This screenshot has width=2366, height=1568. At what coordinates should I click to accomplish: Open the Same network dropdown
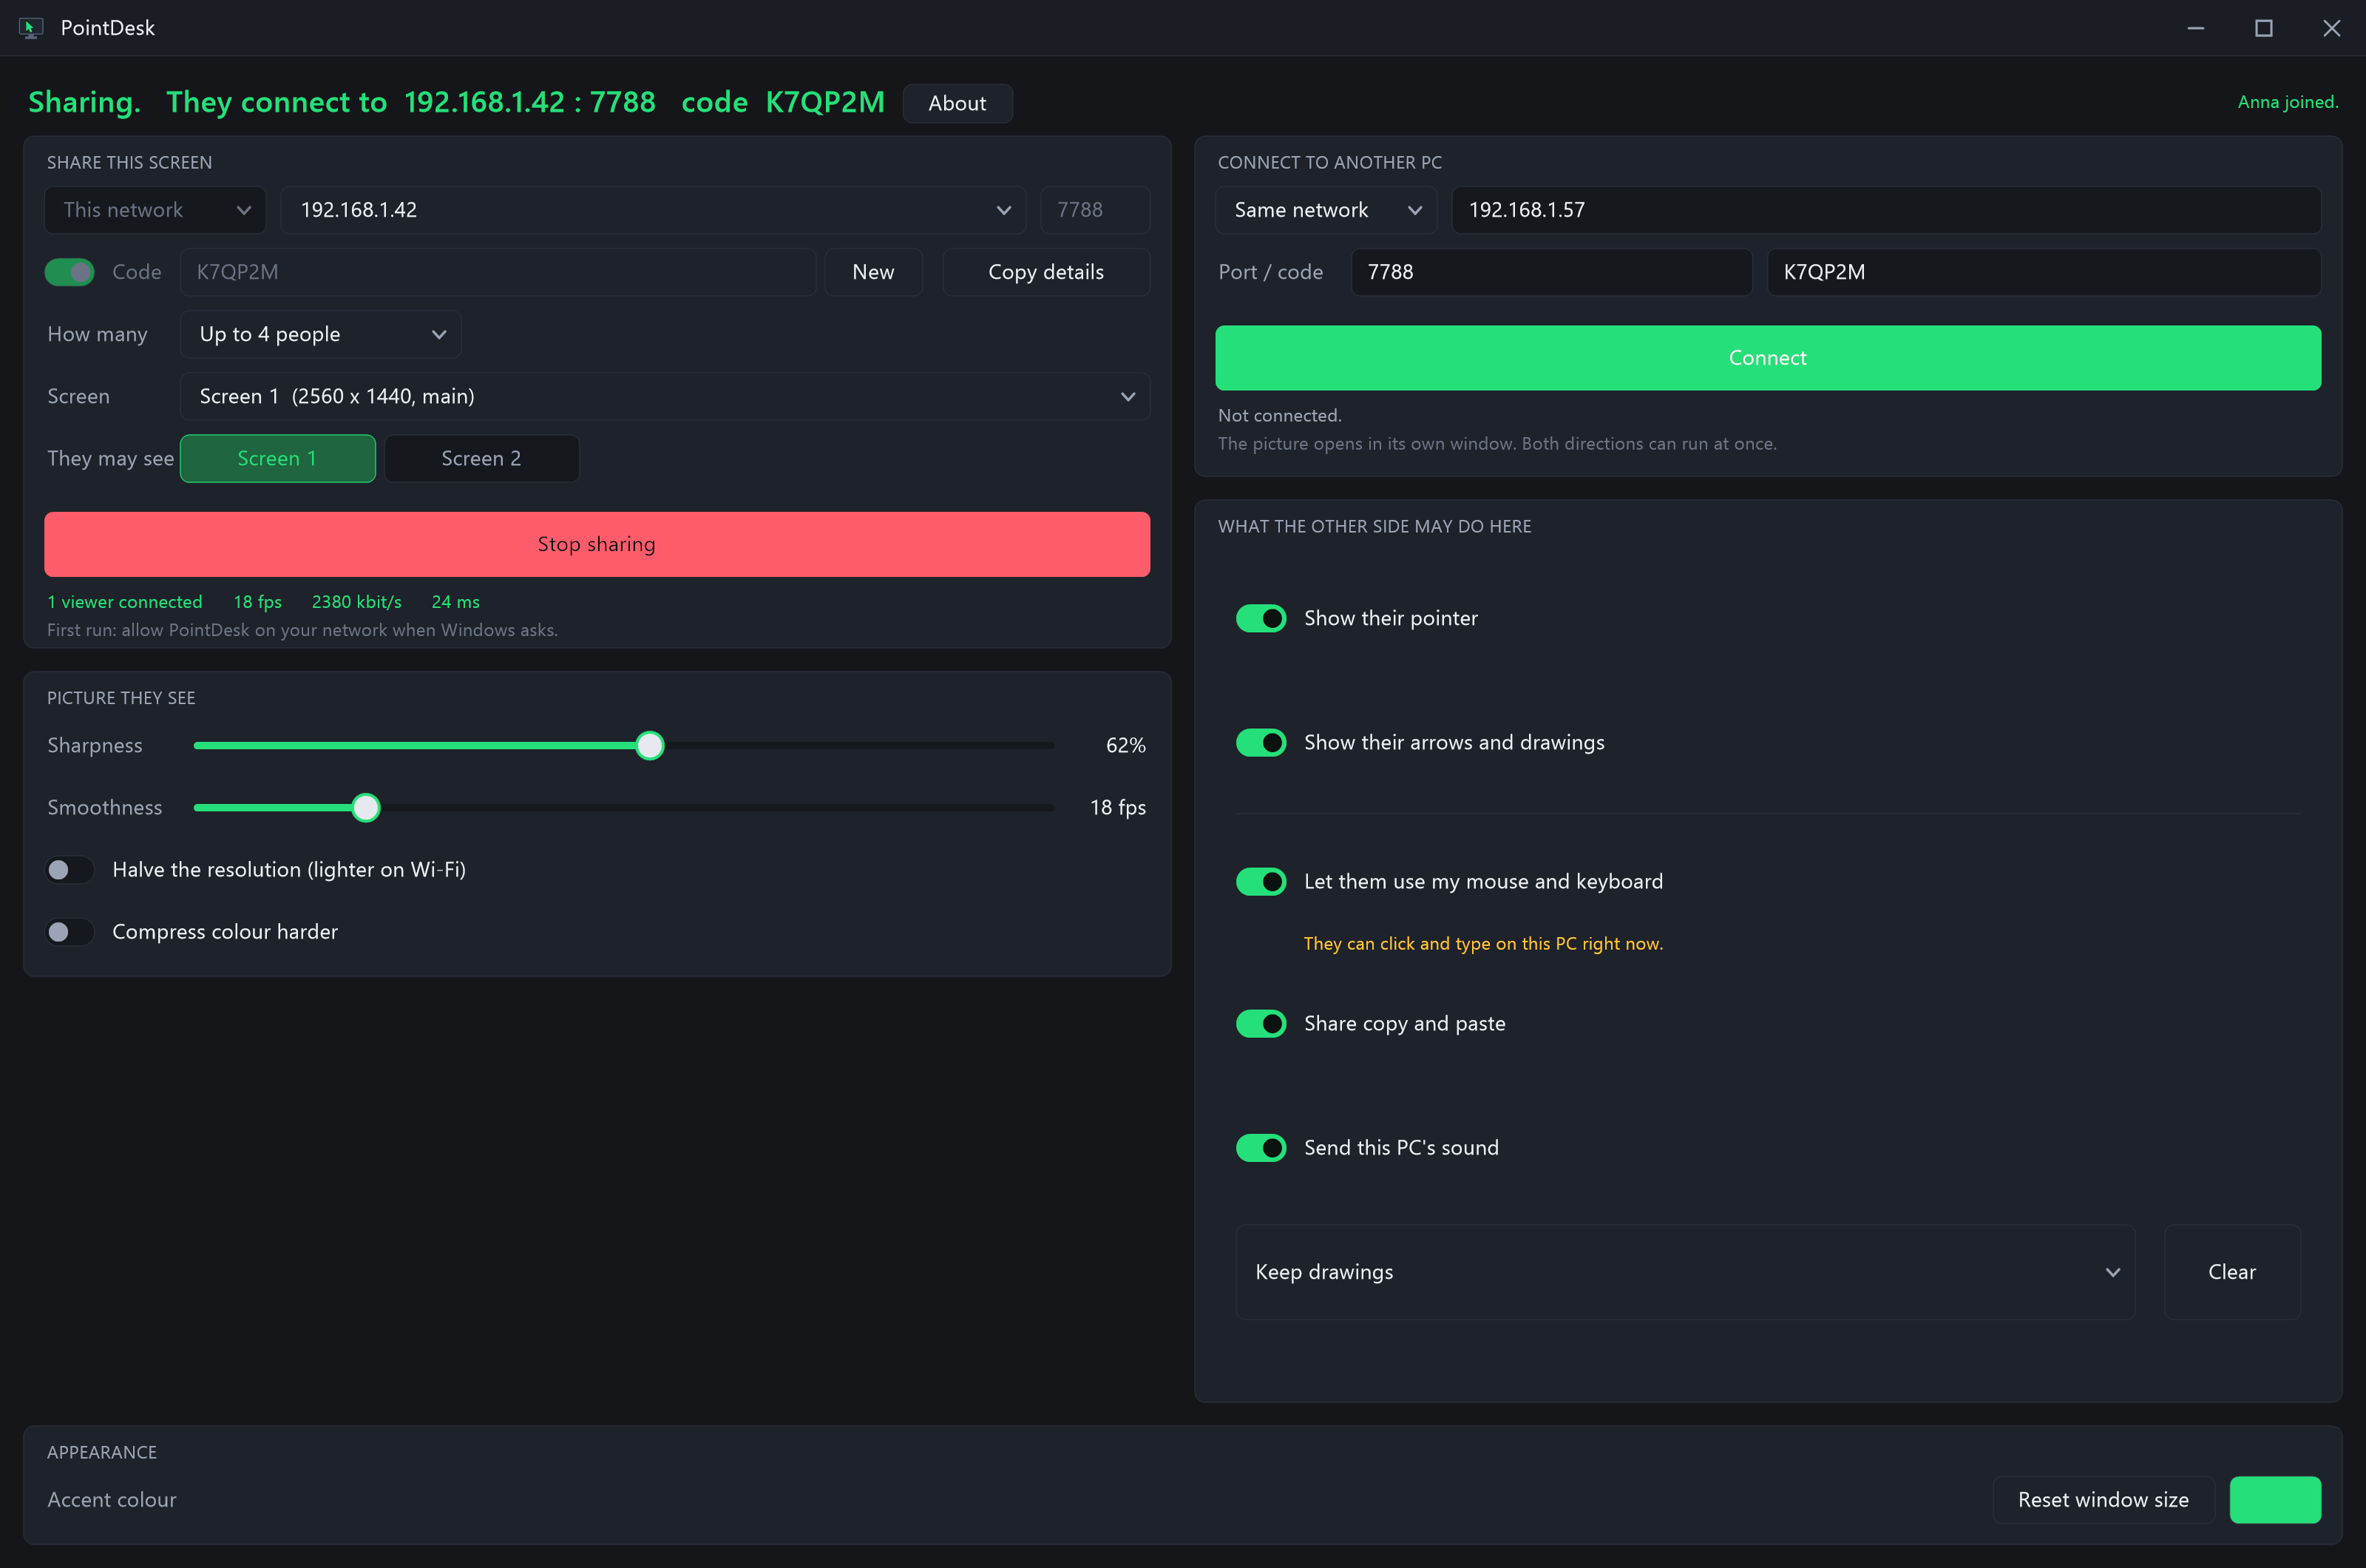point(1326,210)
